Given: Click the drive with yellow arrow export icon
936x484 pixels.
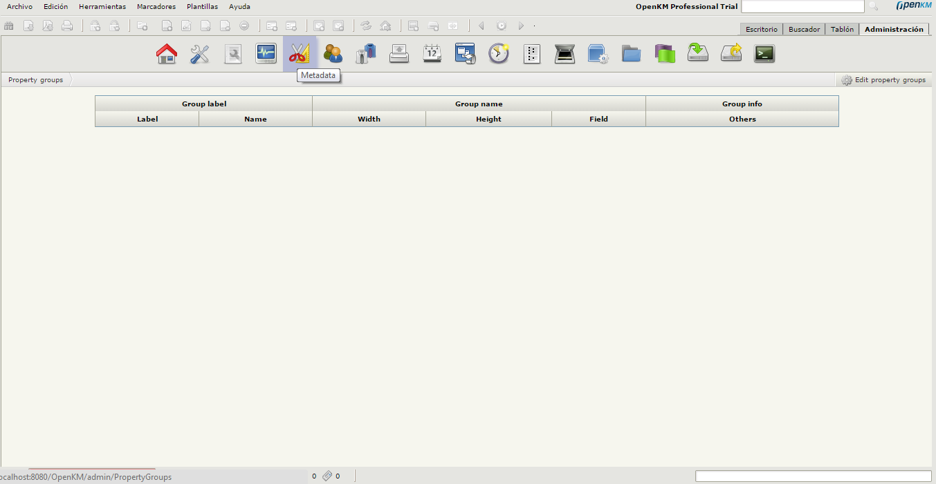Looking at the screenshot, I should pyautogui.click(x=731, y=54).
